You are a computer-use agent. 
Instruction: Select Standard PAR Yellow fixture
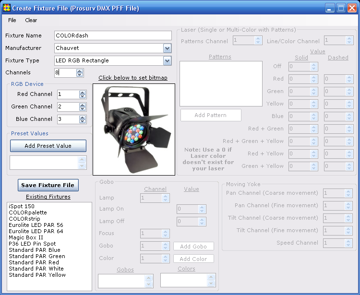click(x=37, y=275)
